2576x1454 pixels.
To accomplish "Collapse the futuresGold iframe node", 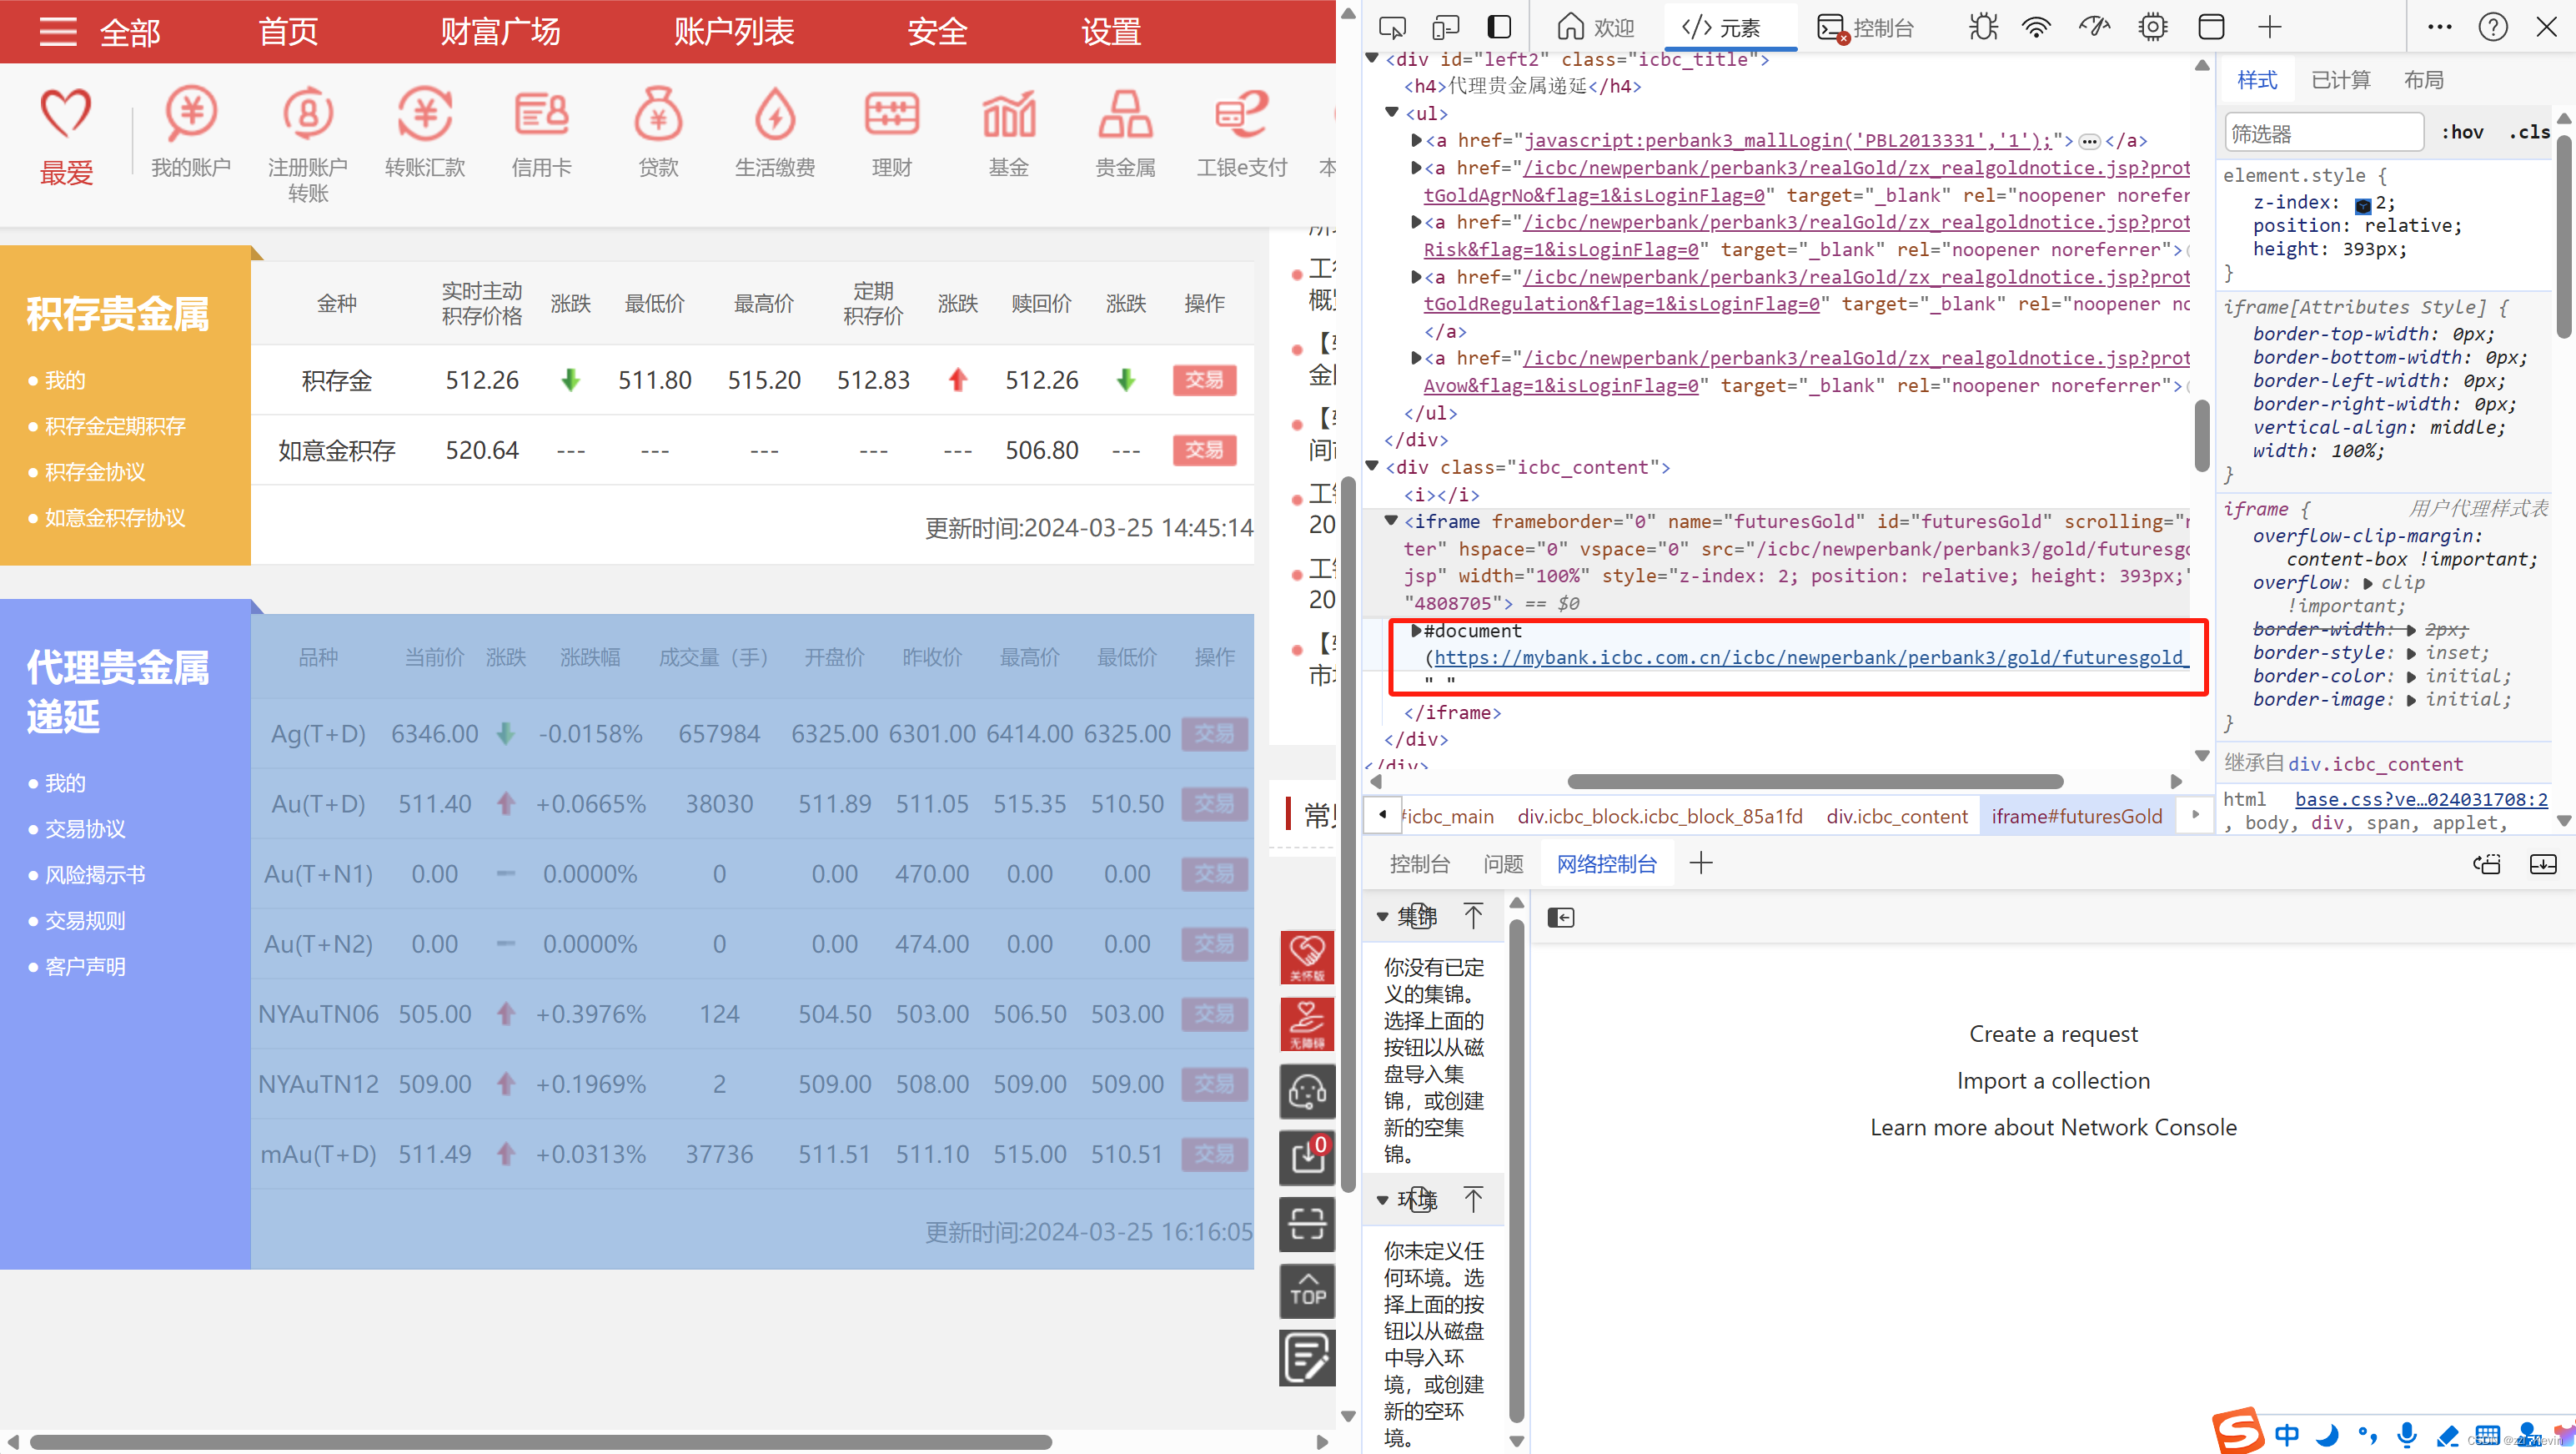I will [1391, 521].
